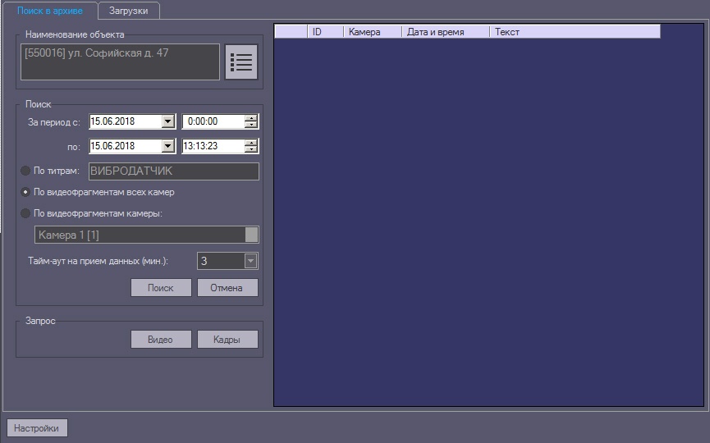
Task: Click the Камера column header
Action: coord(372,32)
